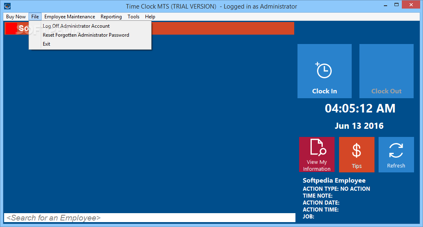Minimize the Time Clock MTS window
The image size is (423, 227).
[386, 5]
